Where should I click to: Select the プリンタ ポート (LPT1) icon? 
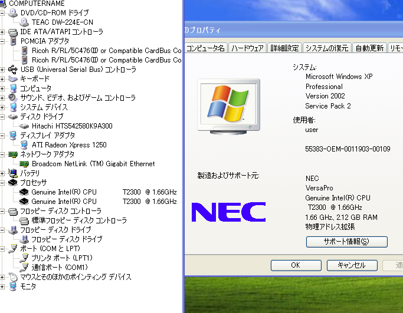coord(24,258)
